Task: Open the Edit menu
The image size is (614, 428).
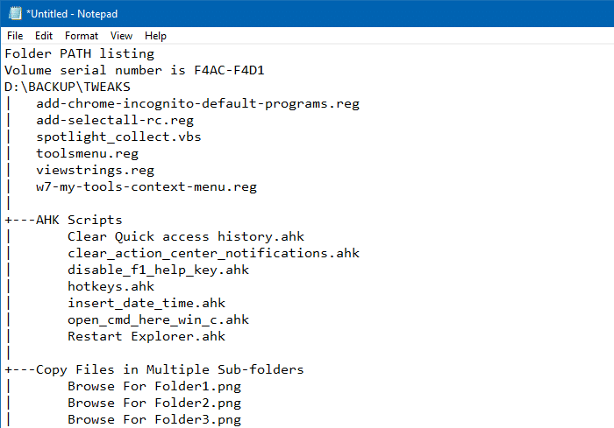Action: click(44, 36)
